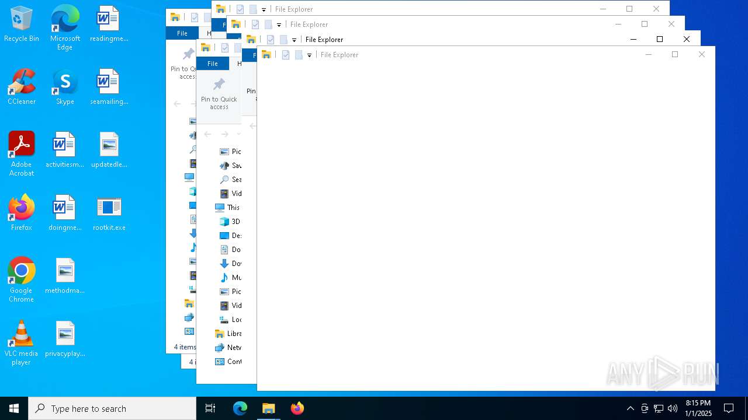Select Recycle Bin desktop icon
This screenshot has width=748, height=420.
[x=21, y=24]
